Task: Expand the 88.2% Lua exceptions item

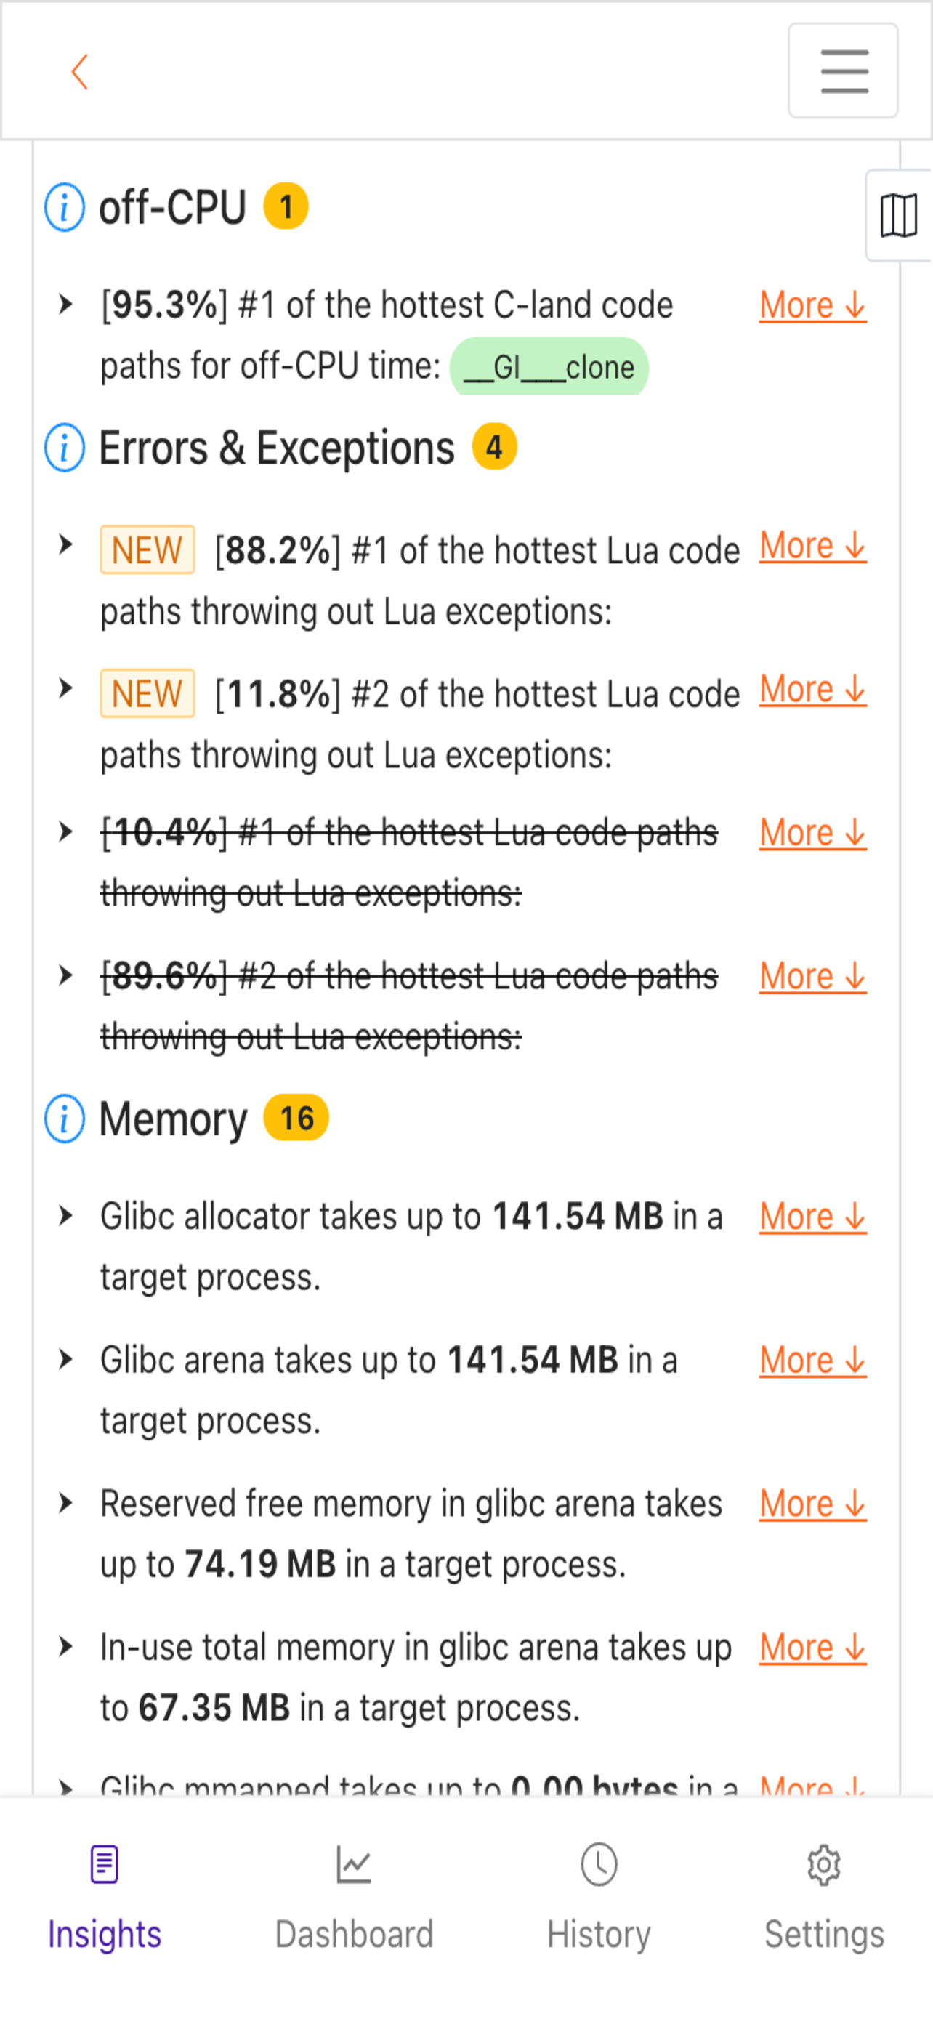Action: [x=66, y=544]
